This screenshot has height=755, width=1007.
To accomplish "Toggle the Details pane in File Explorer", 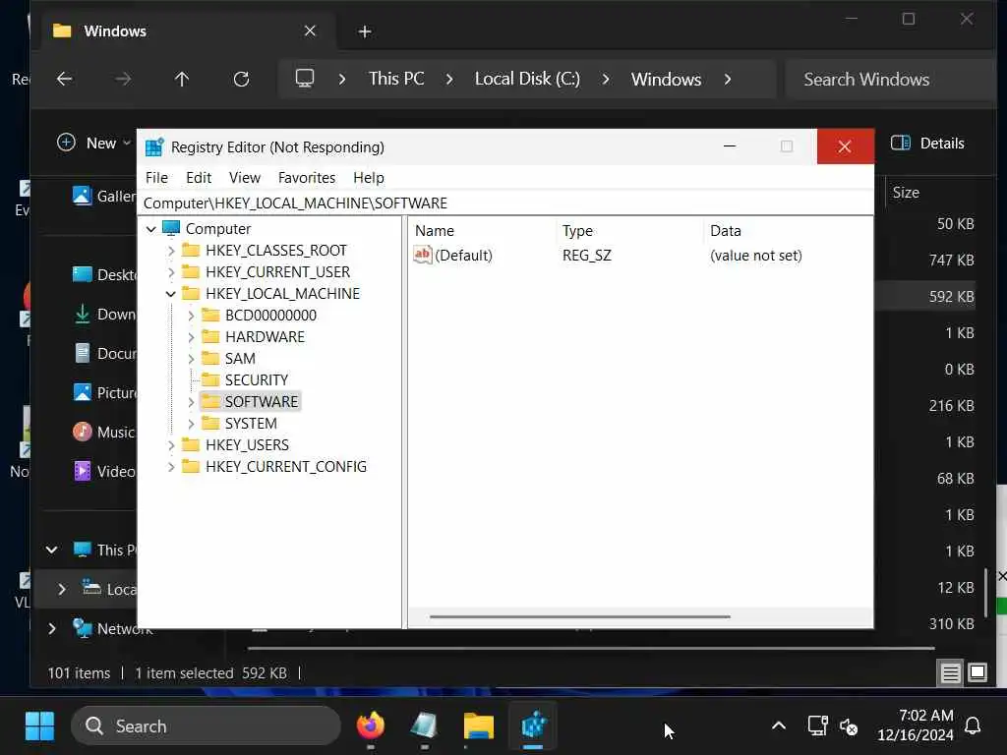I will (x=927, y=144).
